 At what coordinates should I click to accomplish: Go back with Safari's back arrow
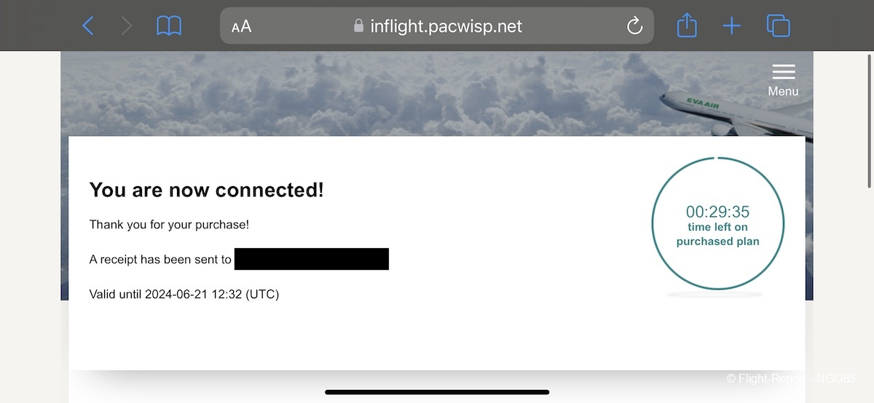coord(88,26)
